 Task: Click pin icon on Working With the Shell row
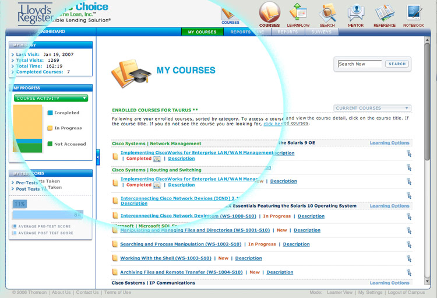click(x=409, y=258)
